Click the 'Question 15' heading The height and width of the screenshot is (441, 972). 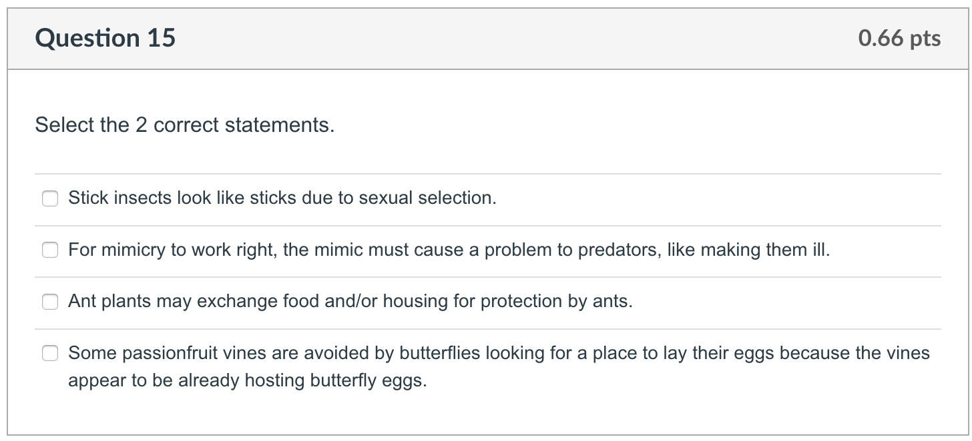105,39
